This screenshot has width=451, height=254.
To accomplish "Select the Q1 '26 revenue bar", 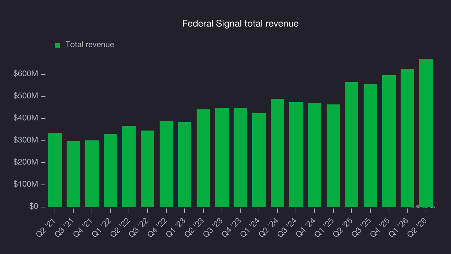I will click(407, 138).
